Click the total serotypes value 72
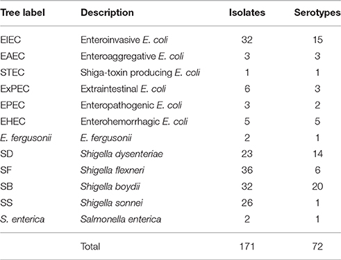 (317, 246)
